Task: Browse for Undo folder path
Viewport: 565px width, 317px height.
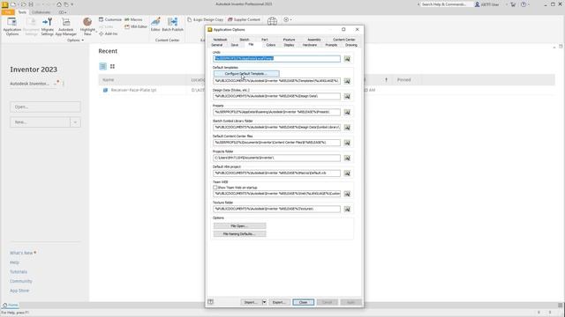Action: 347,59
